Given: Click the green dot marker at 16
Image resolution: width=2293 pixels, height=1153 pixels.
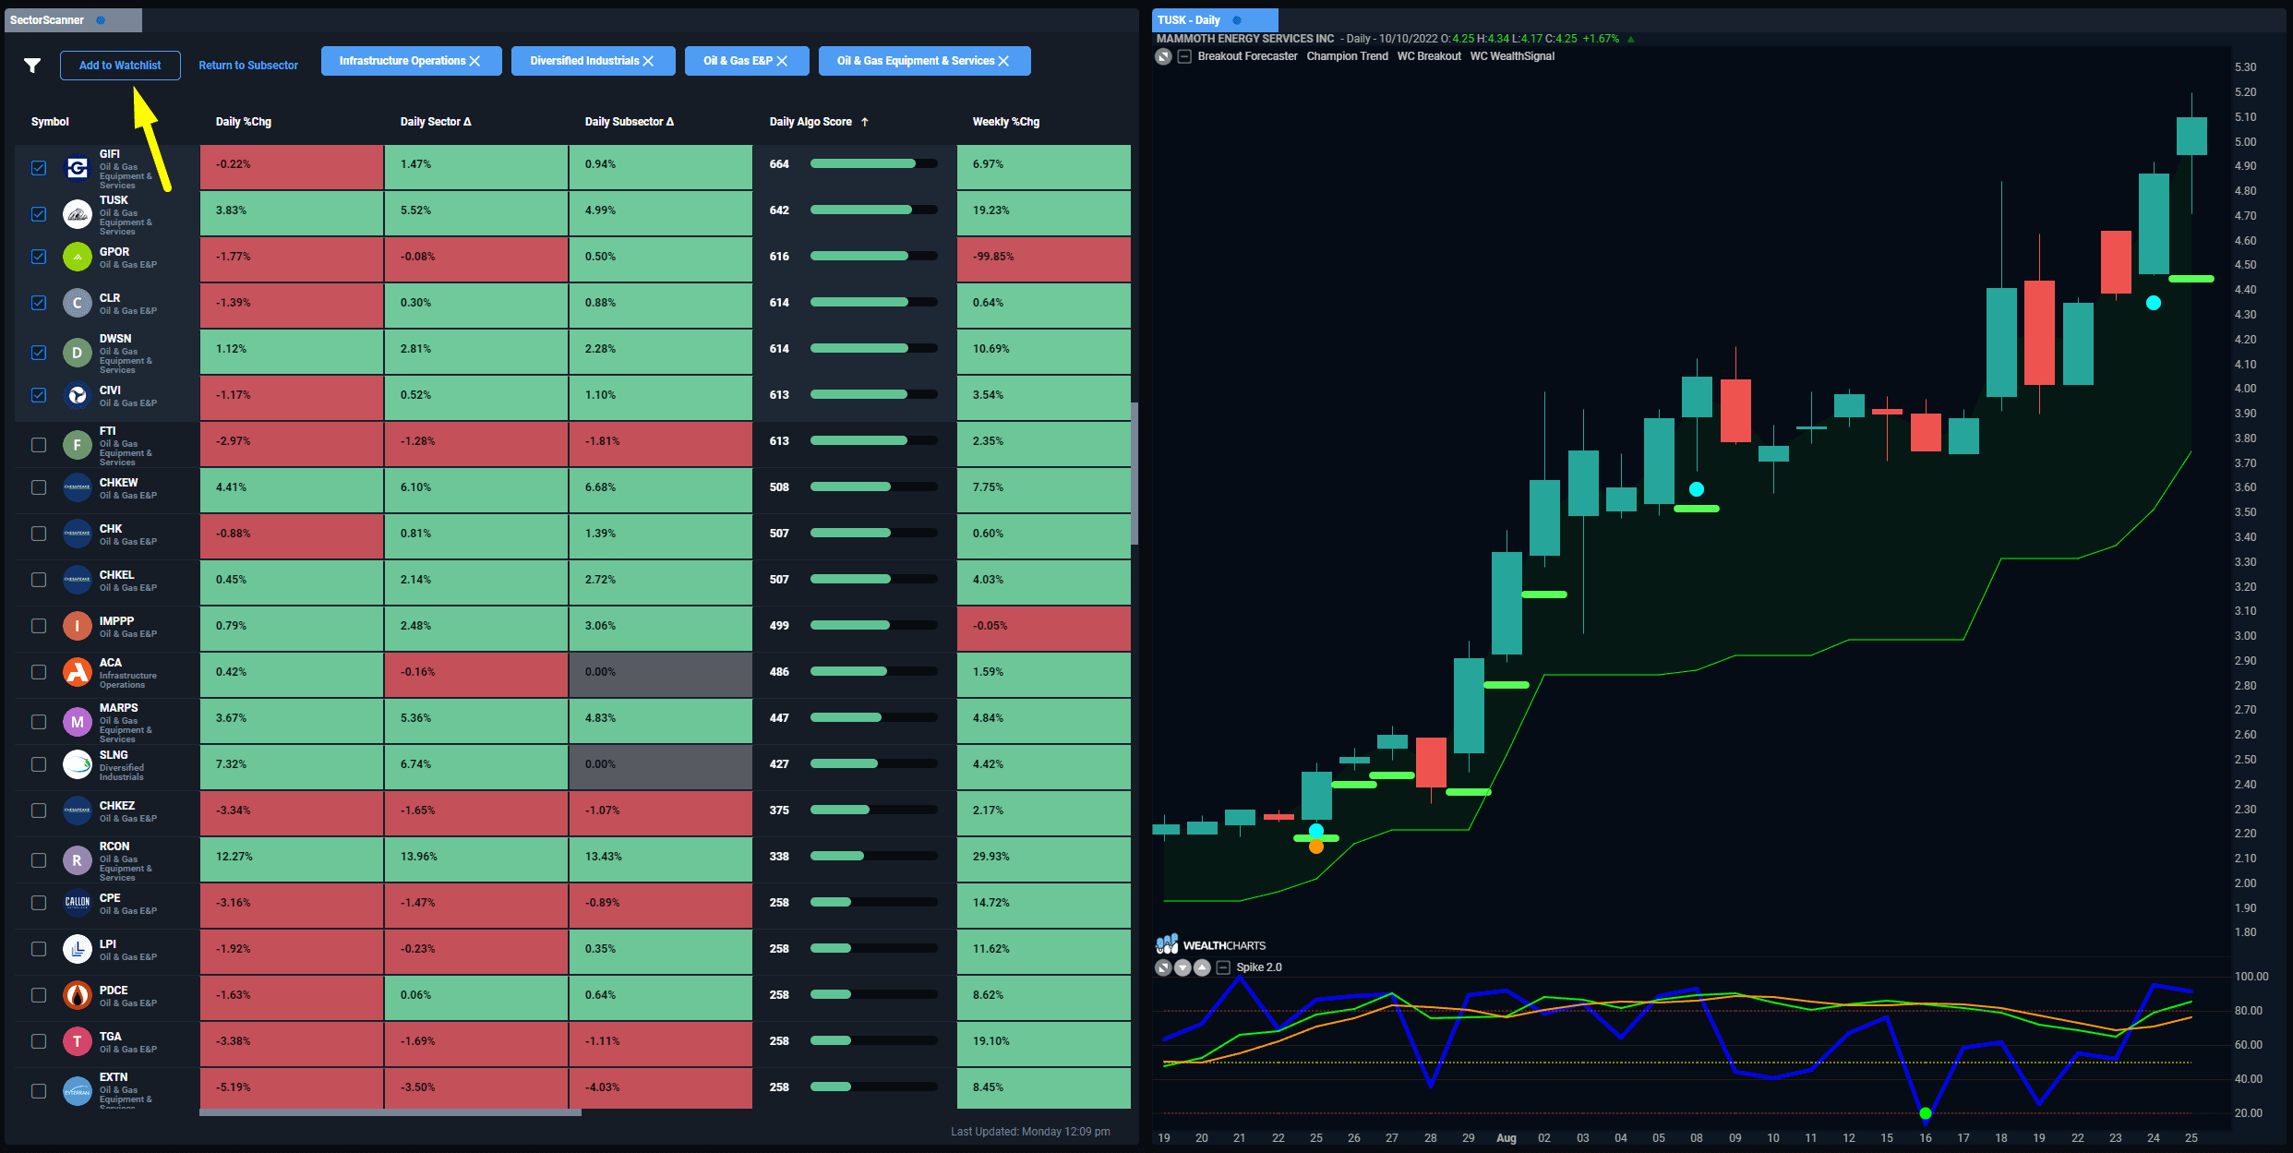Looking at the screenshot, I should [1925, 1113].
